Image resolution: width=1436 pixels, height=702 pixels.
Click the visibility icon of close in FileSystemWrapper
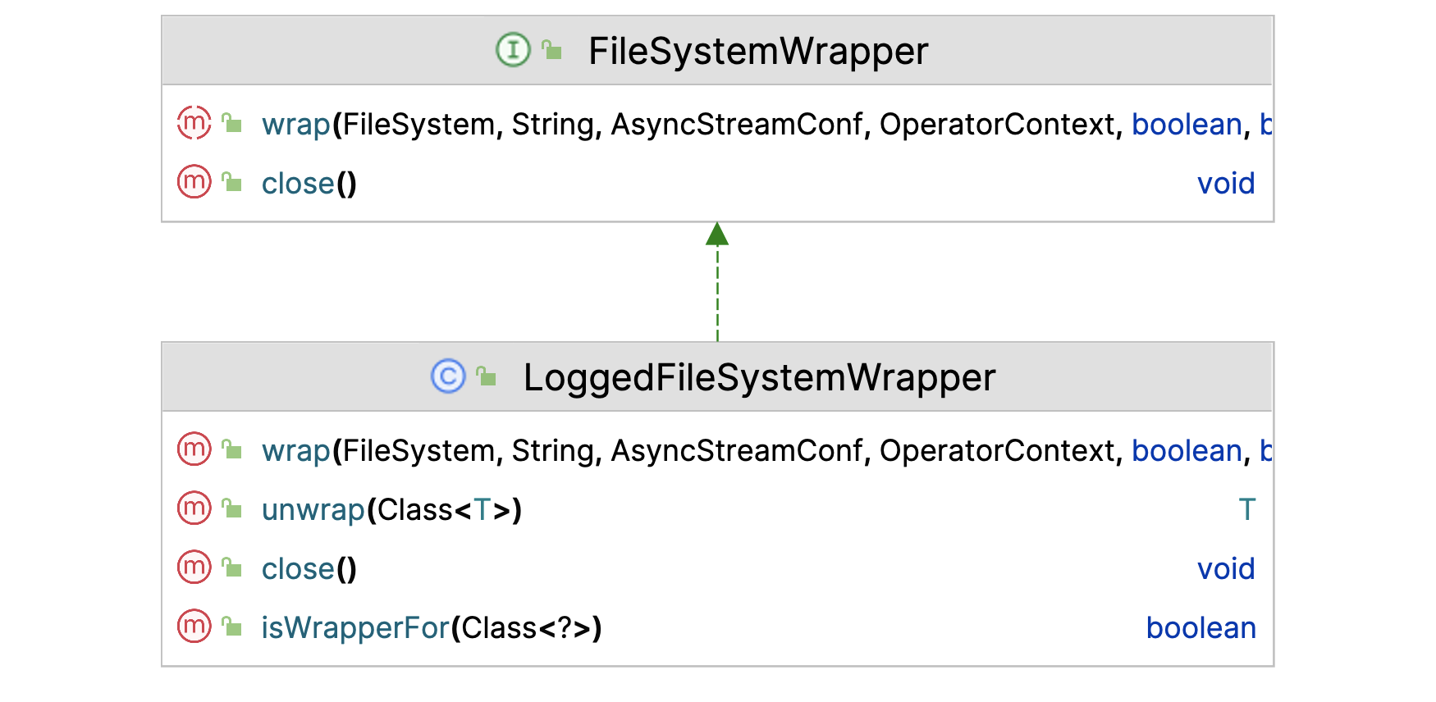click(x=232, y=182)
